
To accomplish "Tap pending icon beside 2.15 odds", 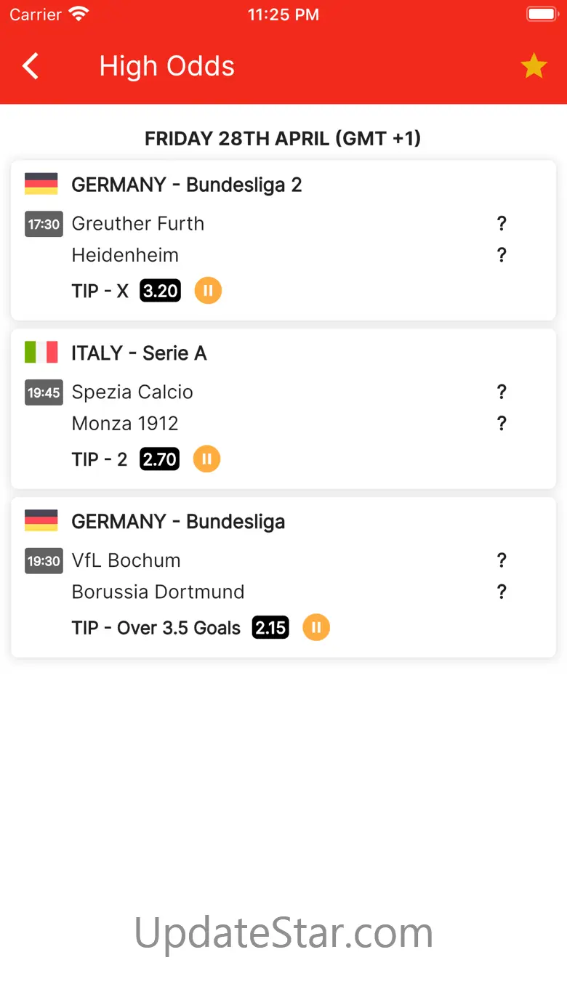I will click(316, 627).
